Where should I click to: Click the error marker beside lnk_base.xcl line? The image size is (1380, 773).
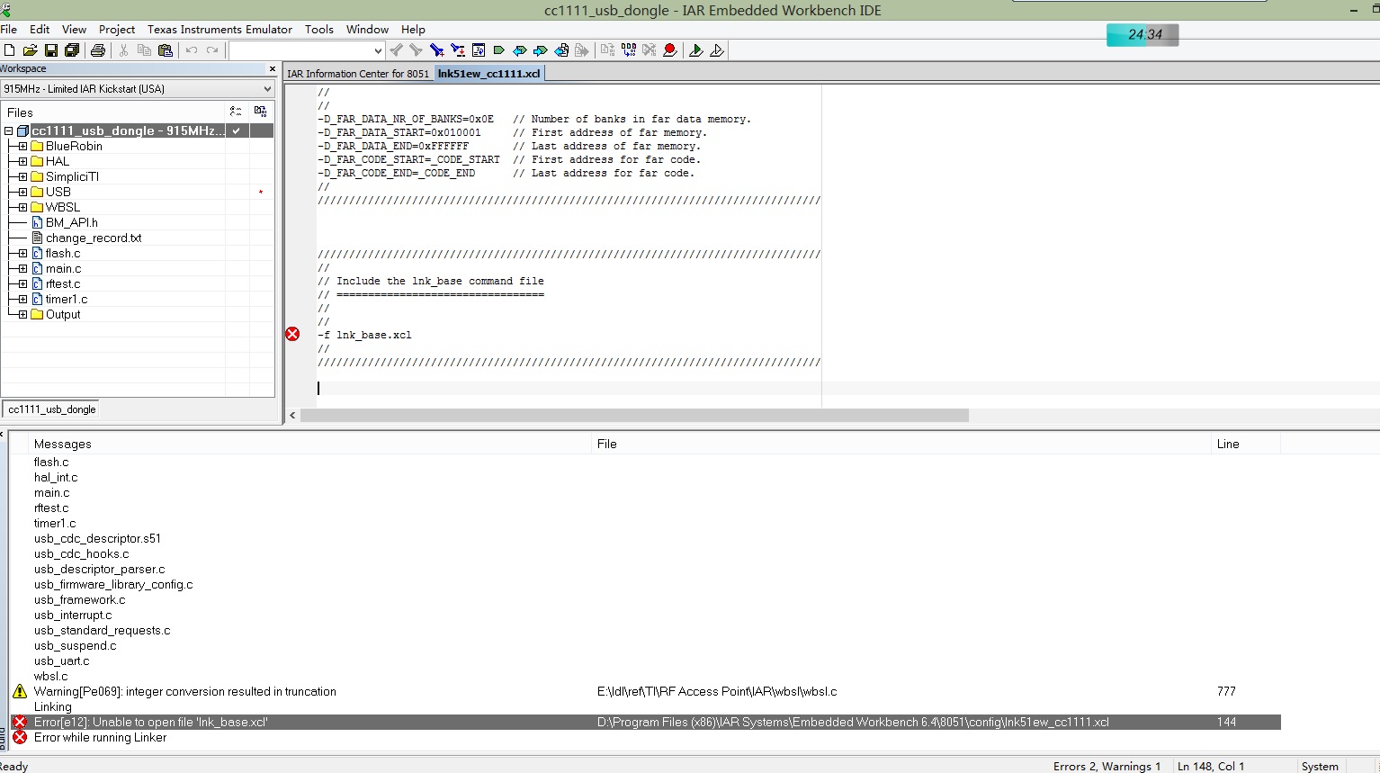(x=292, y=334)
